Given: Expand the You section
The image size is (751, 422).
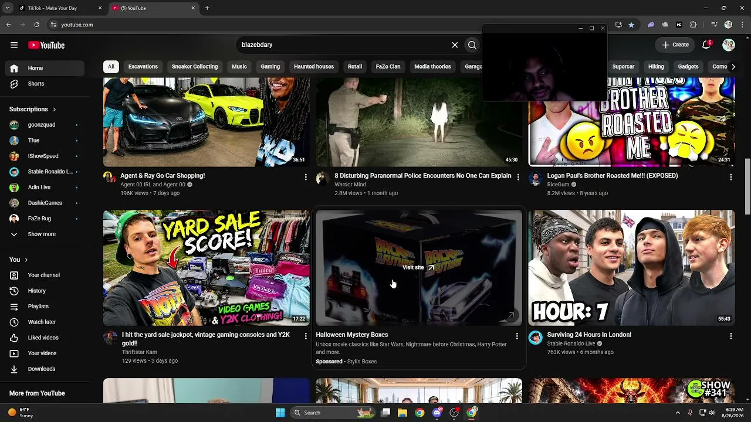Looking at the screenshot, I should [x=19, y=260].
